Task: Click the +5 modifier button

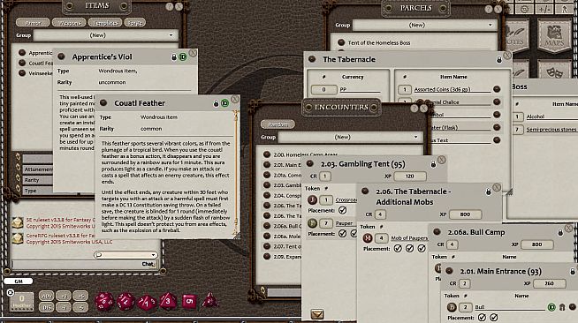Action: pyautogui.click(x=80, y=296)
